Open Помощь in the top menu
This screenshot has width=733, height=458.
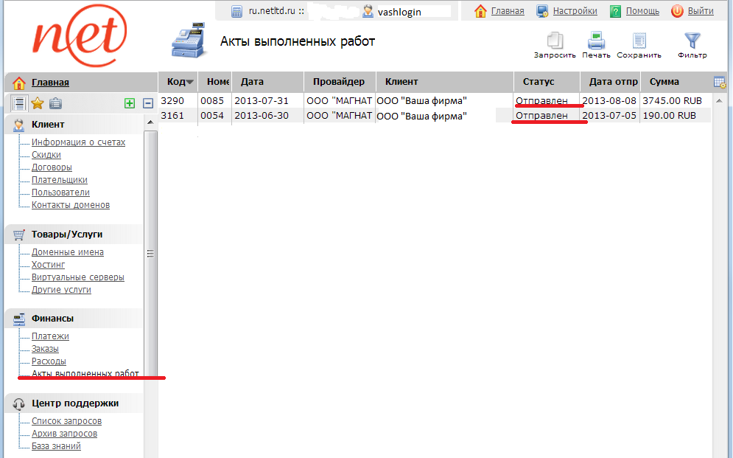(x=642, y=11)
